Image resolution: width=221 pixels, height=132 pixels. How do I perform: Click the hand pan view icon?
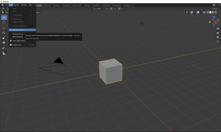point(218,33)
